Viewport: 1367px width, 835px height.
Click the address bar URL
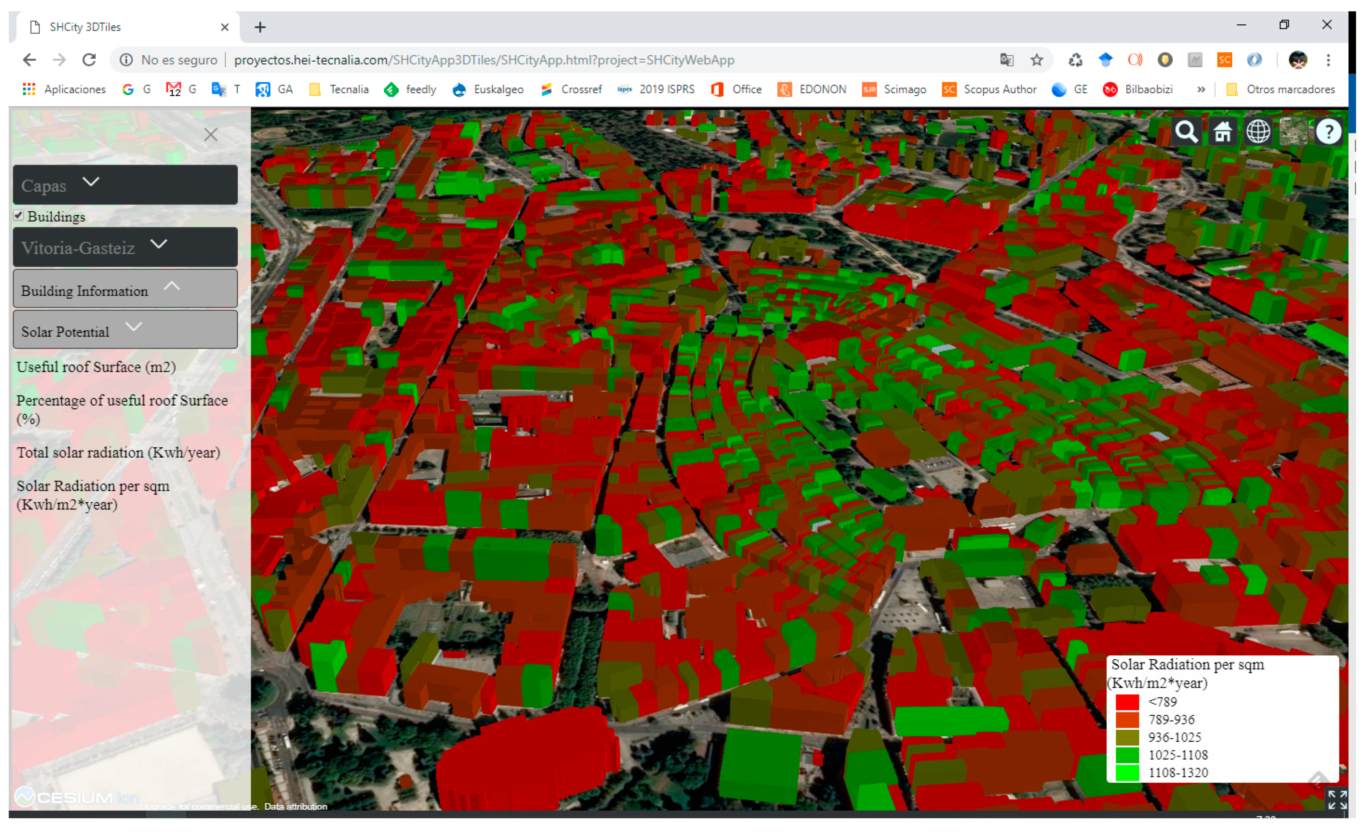[484, 60]
